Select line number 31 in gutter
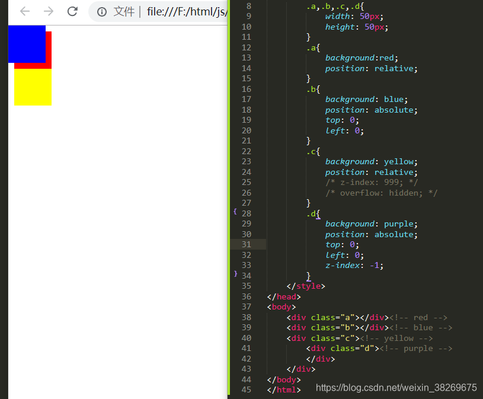The width and height of the screenshot is (483, 399). (x=247, y=244)
